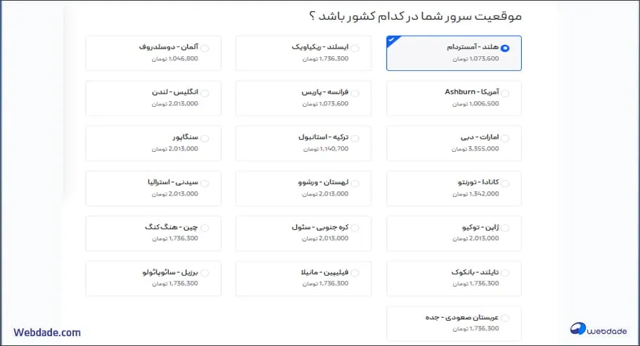Select Canada - Toronto (کانادا - تورنتو) radio button

(505, 184)
